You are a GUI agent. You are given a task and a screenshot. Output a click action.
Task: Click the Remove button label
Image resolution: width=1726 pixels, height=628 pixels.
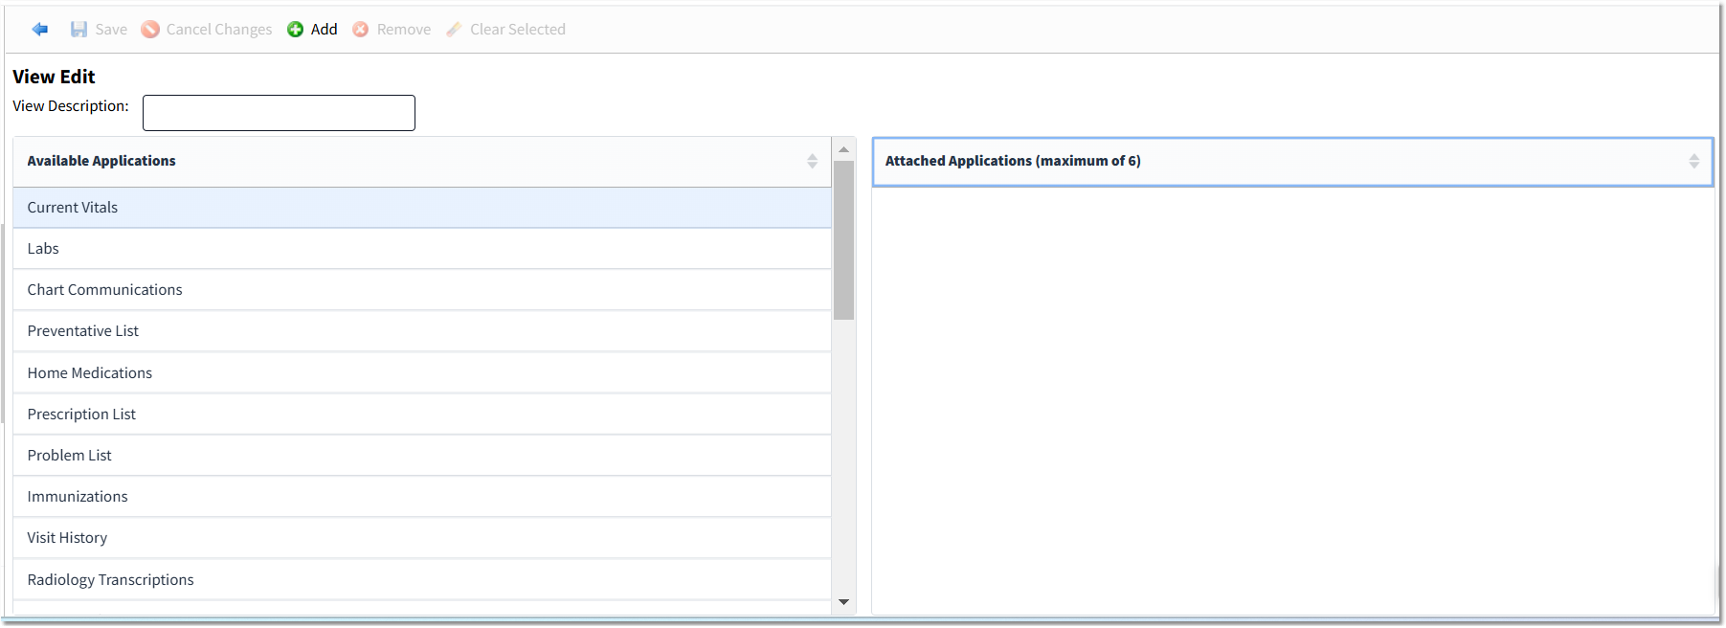coord(404,30)
